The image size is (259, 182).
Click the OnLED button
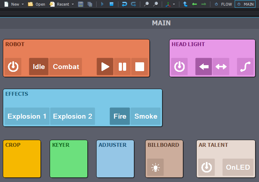coord(238,167)
